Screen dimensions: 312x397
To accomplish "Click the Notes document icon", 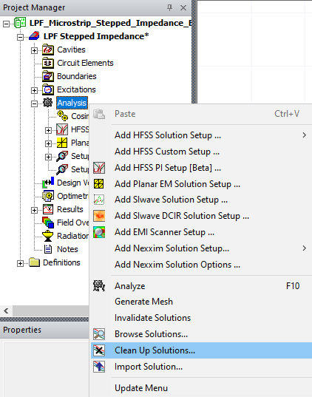I will click(x=48, y=249).
